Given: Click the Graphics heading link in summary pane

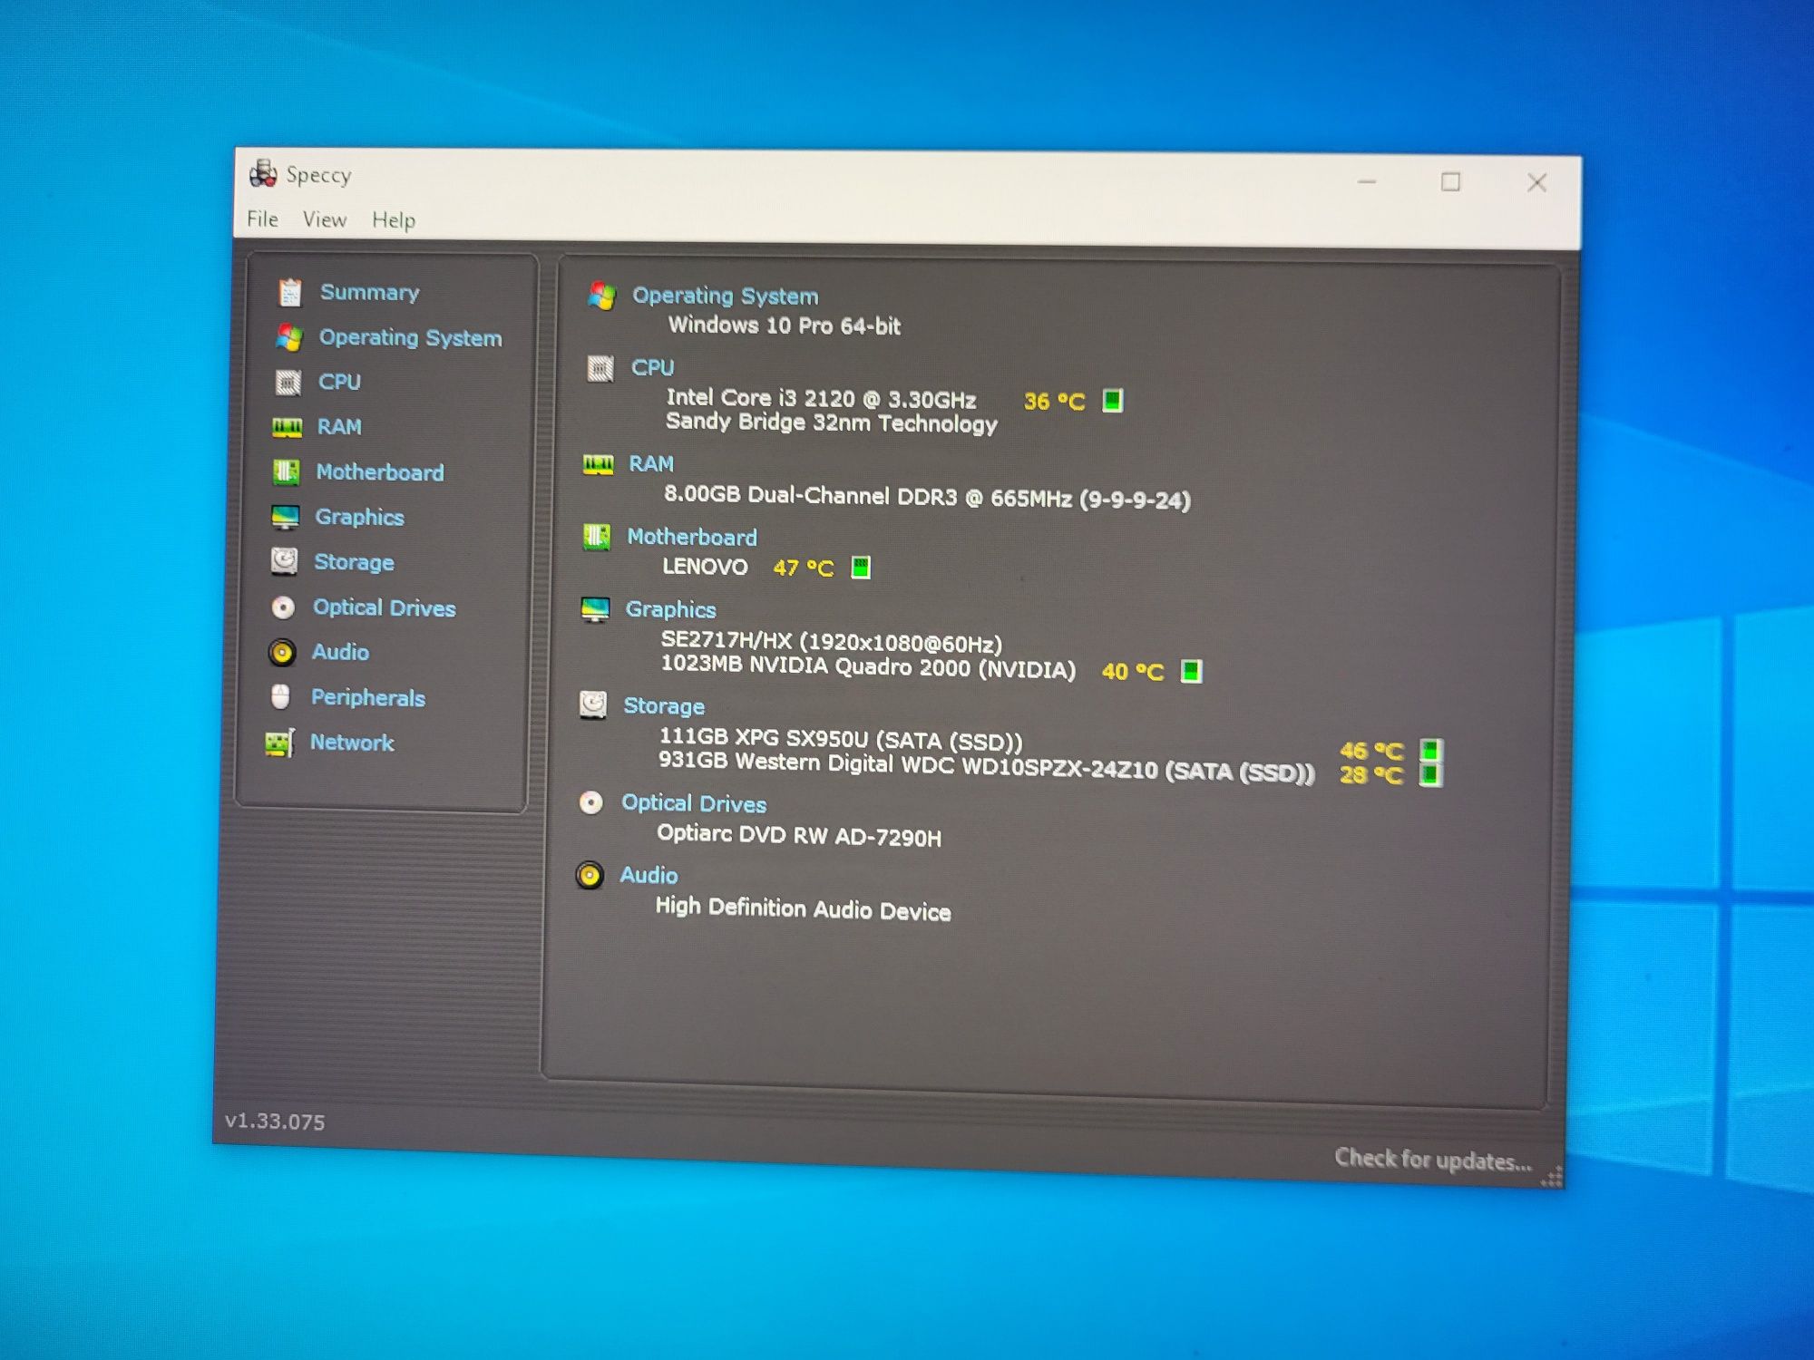Looking at the screenshot, I should tap(670, 609).
